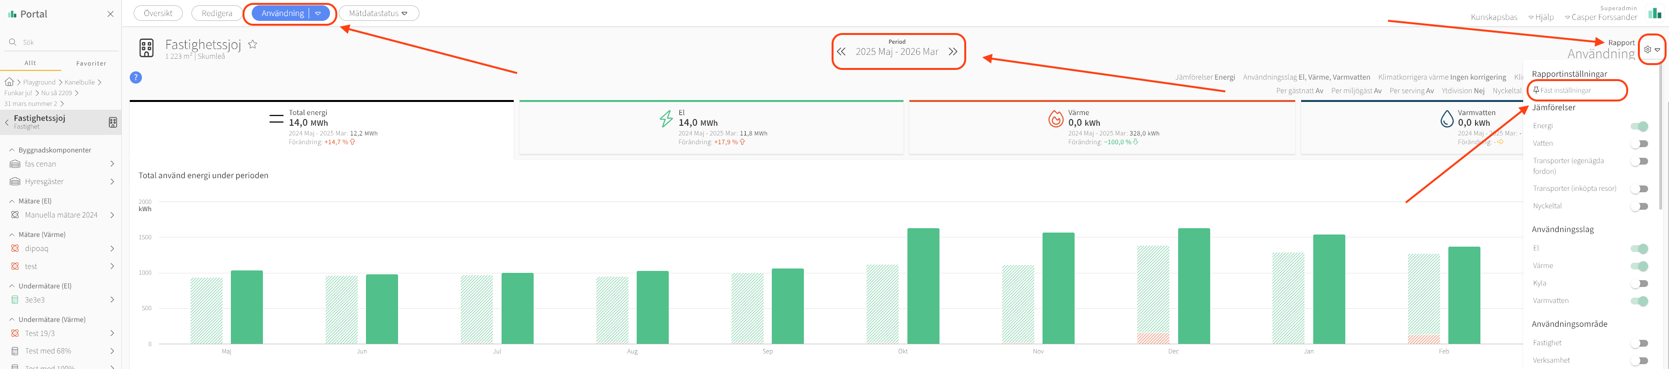Click the Total energi lines icon
The width and height of the screenshot is (1669, 369).
click(x=276, y=118)
